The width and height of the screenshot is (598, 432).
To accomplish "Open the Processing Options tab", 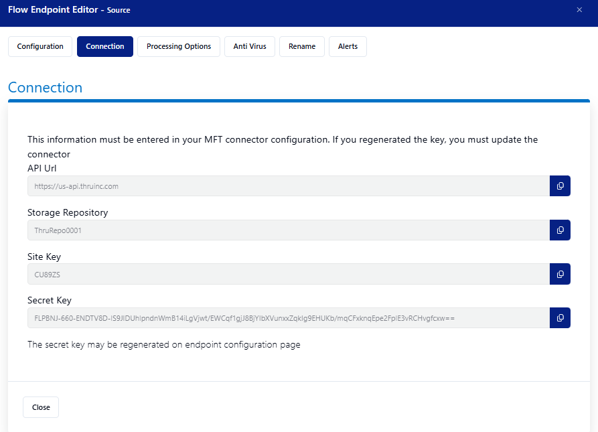I will pos(179,47).
